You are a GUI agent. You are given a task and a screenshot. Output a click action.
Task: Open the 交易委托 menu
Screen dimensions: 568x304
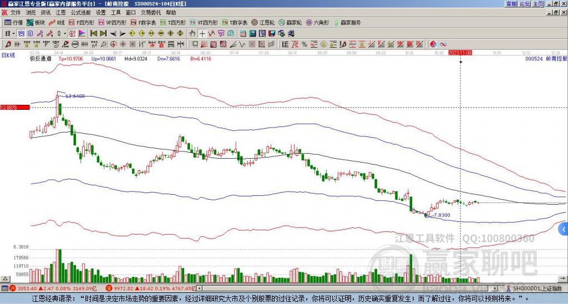[151, 13]
